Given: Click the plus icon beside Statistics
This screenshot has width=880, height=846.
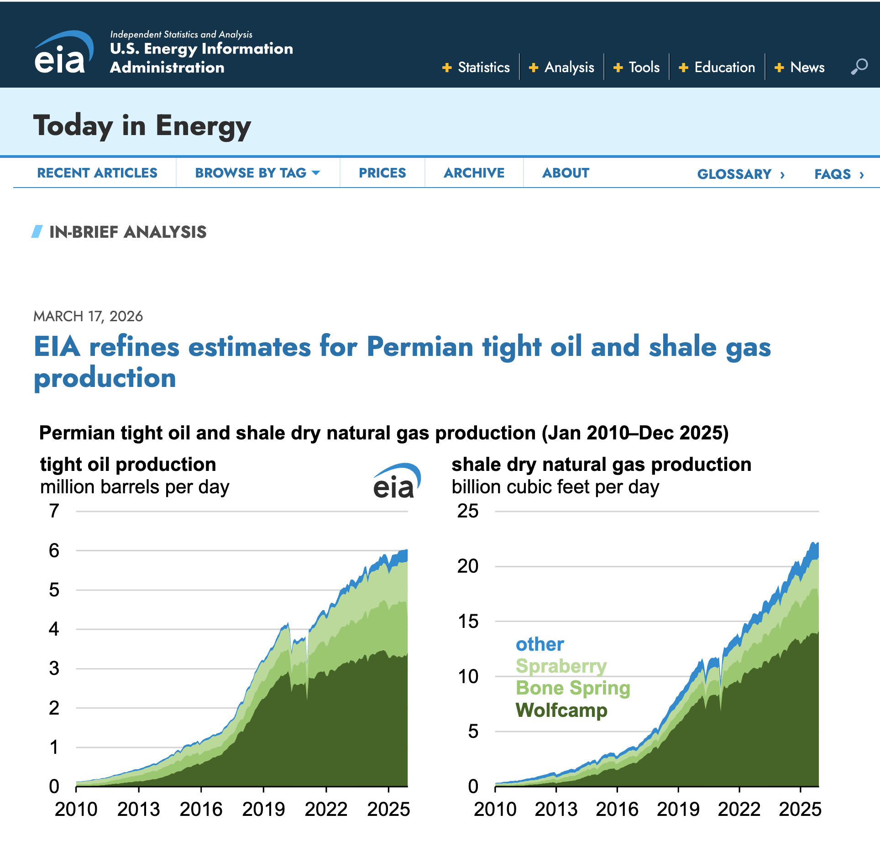Looking at the screenshot, I should click(x=447, y=68).
